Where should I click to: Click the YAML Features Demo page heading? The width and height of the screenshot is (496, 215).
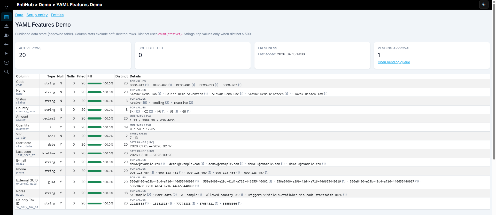(43, 25)
